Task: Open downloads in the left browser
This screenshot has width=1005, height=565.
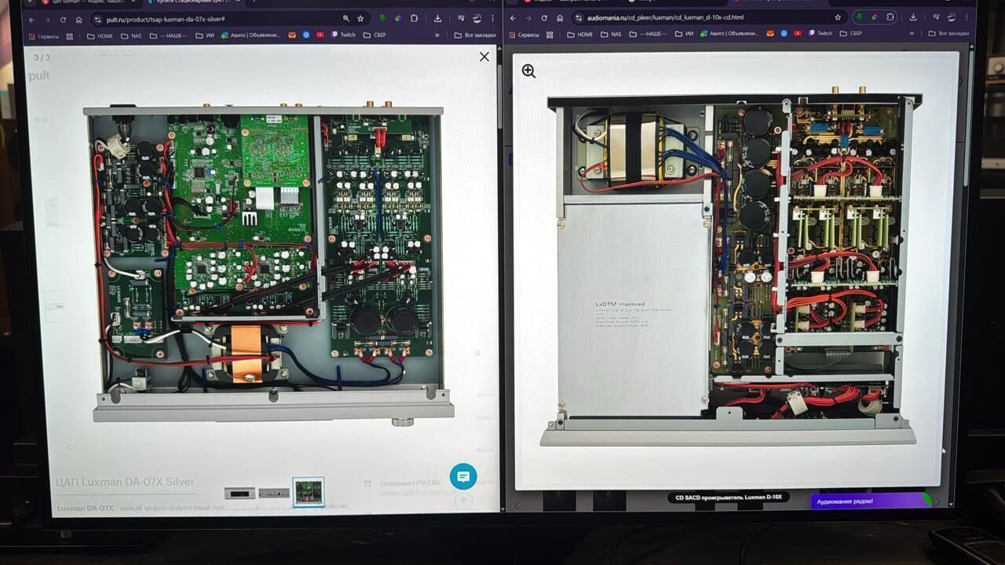Action: 437,19
